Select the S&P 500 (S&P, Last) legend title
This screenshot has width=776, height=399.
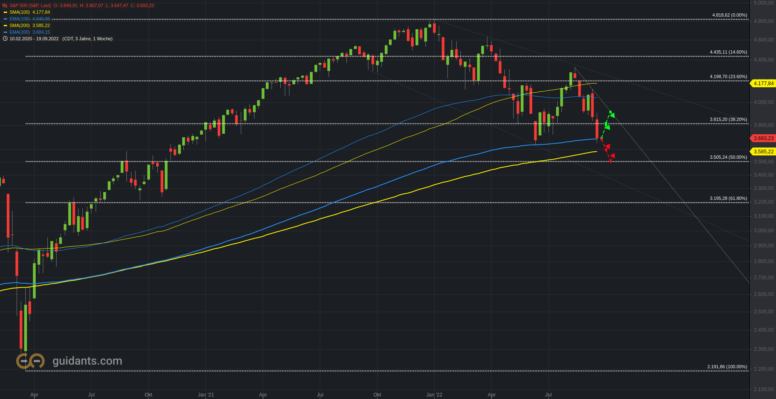pos(30,5)
